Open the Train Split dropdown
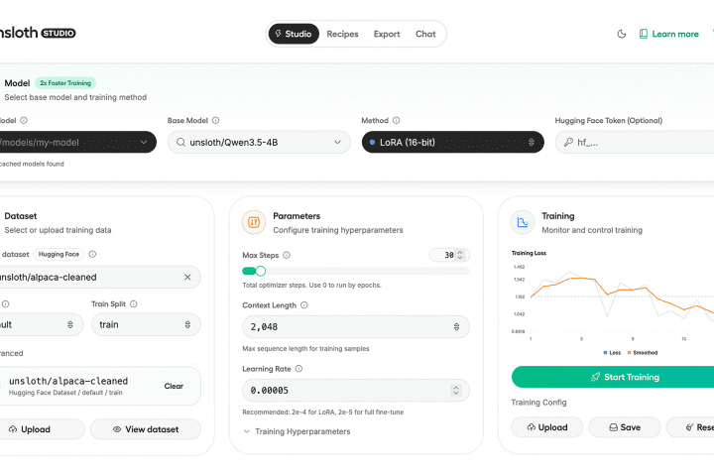 pyautogui.click(x=146, y=324)
